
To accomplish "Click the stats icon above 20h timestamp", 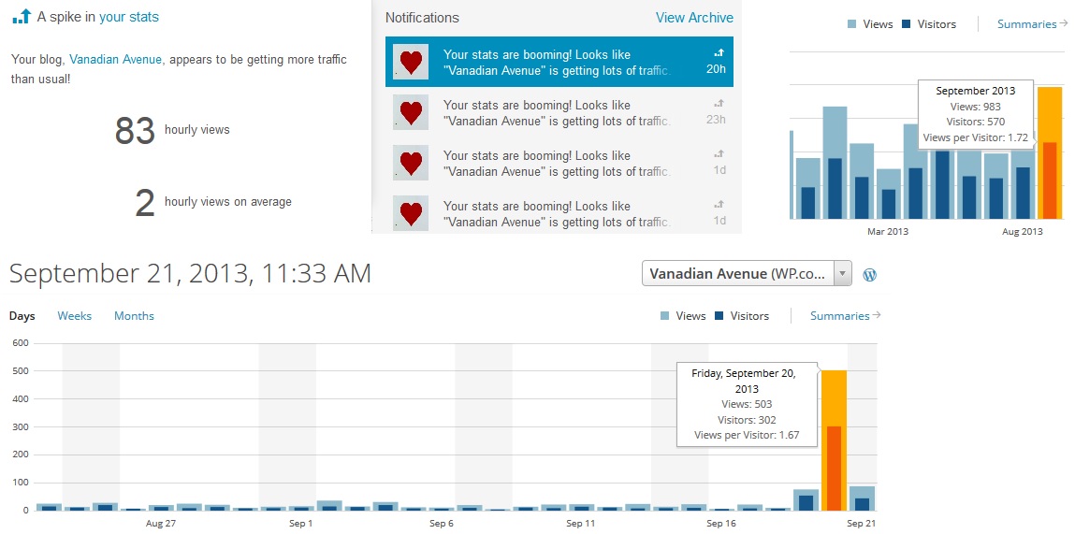I will (719, 53).
